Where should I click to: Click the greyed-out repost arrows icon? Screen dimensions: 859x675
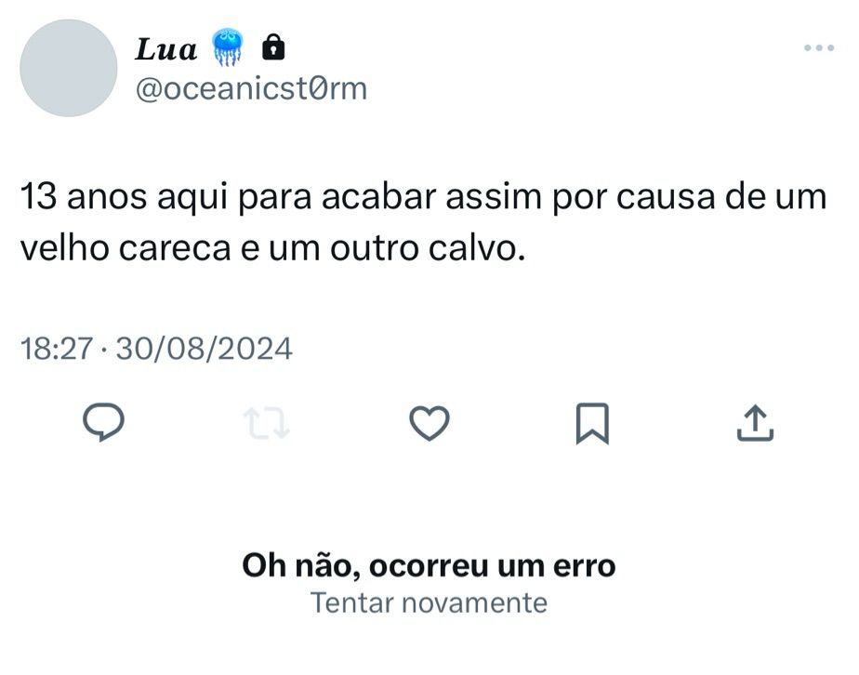(267, 424)
